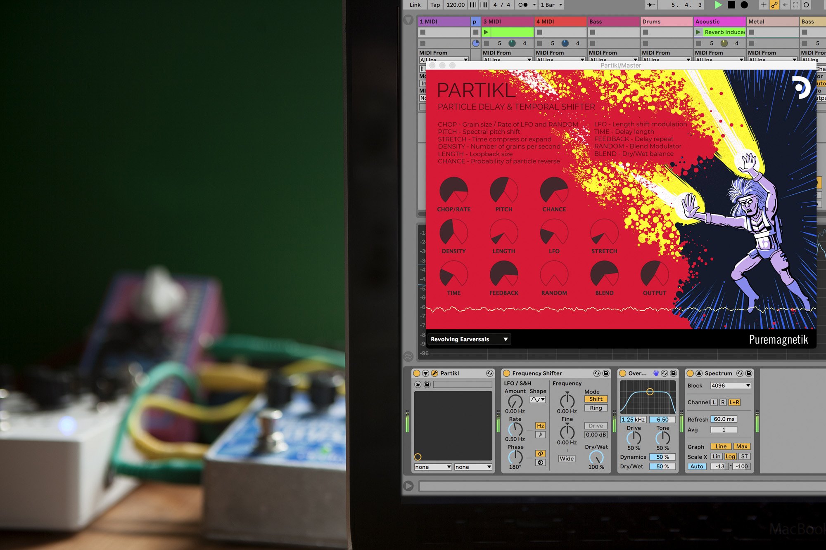This screenshot has width=826, height=550.
Task: Click the Follow arrow icon in transport
Action: coord(651,5)
